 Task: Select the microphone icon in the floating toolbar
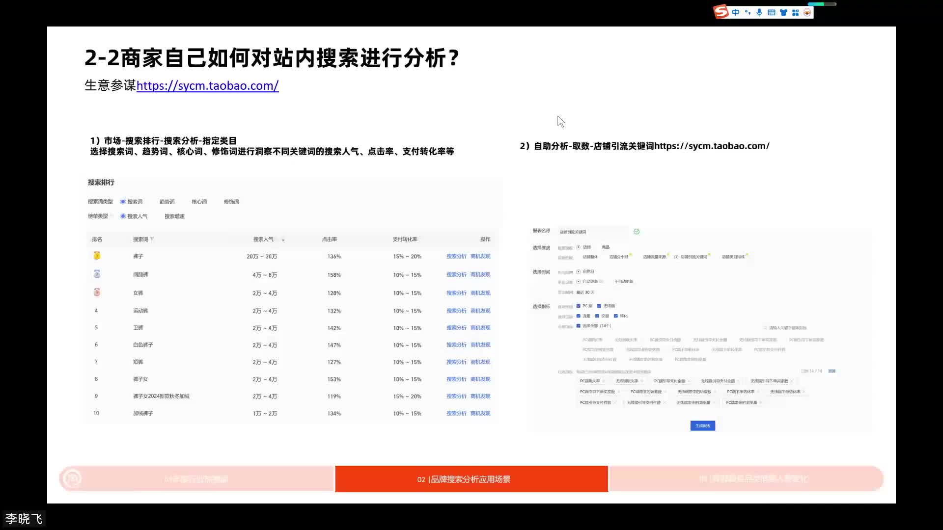[x=760, y=12]
